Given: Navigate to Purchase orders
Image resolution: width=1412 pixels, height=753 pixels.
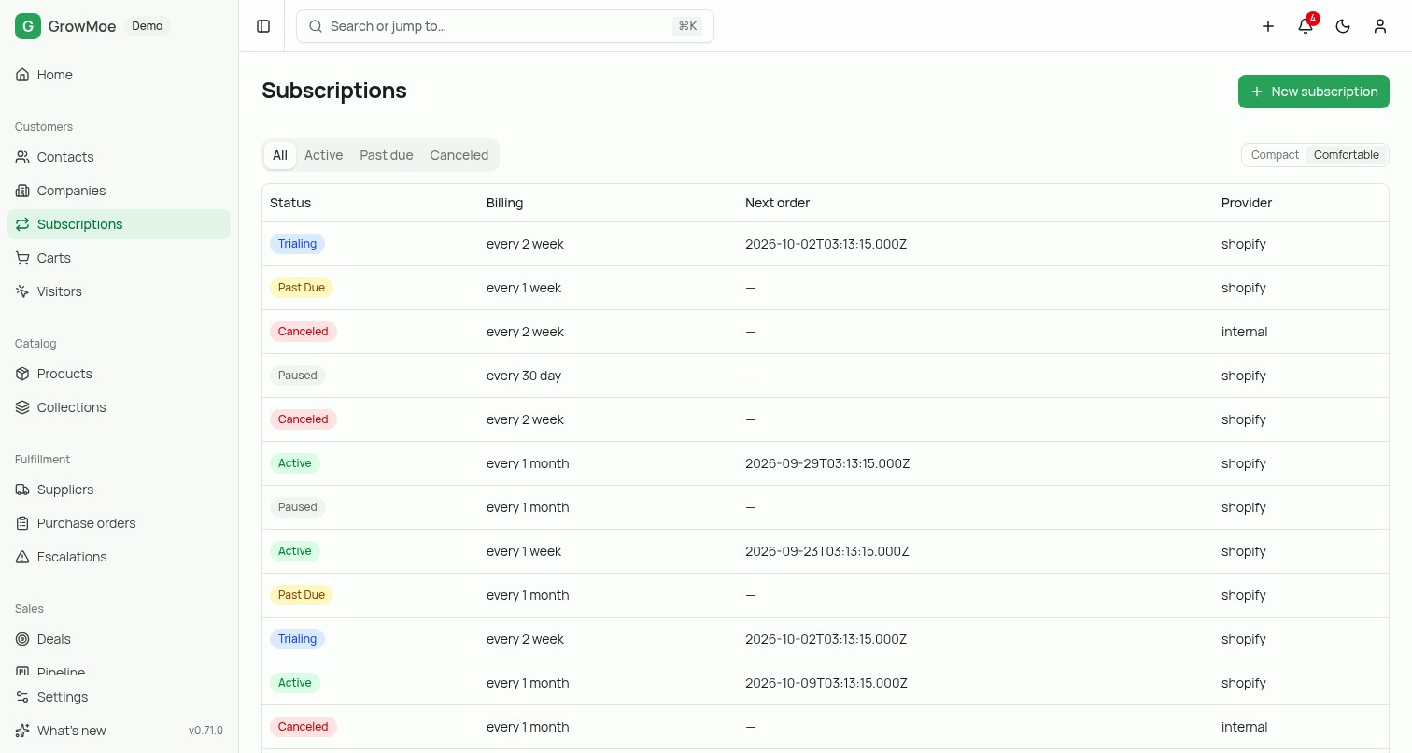Looking at the screenshot, I should coord(119,523).
